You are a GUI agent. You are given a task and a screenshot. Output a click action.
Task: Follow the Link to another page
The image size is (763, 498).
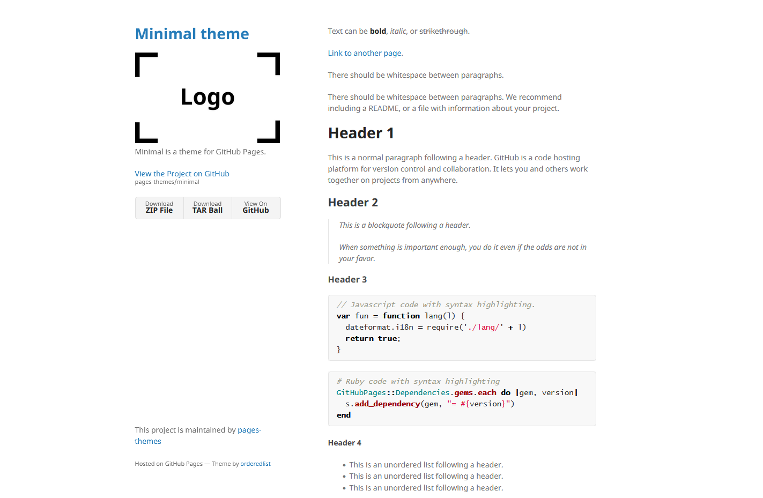point(365,53)
